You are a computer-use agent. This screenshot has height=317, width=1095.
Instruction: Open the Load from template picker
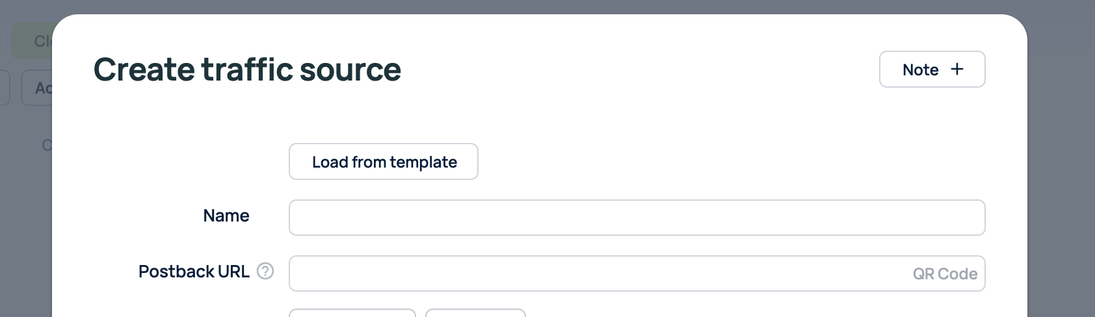pos(384,162)
